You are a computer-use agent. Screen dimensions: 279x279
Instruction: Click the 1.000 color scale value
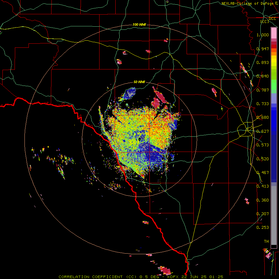click(x=263, y=35)
